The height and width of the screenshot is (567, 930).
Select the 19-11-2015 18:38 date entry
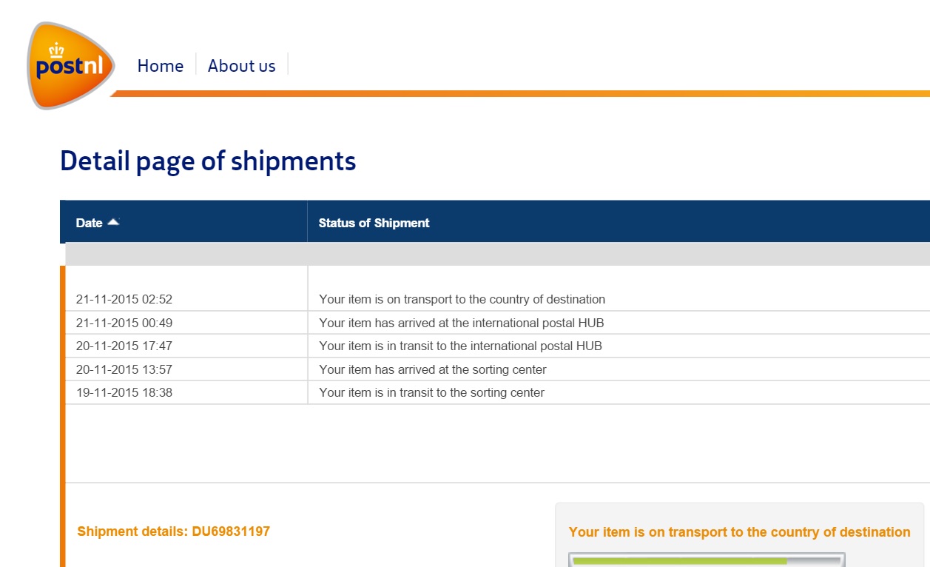[x=124, y=392]
